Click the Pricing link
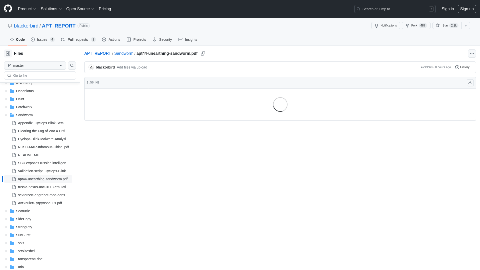The image size is (480, 270). pyautogui.click(x=105, y=9)
